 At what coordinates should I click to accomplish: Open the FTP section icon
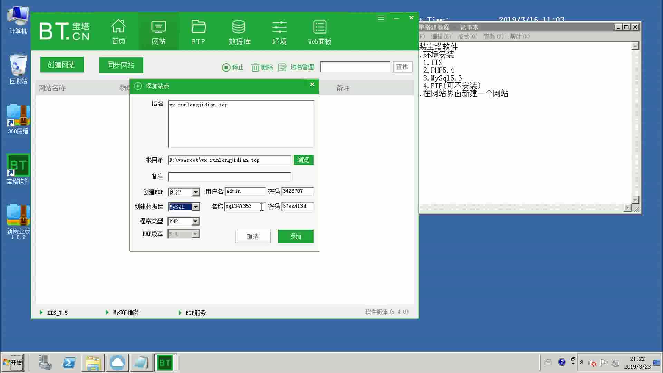click(x=199, y=32)
